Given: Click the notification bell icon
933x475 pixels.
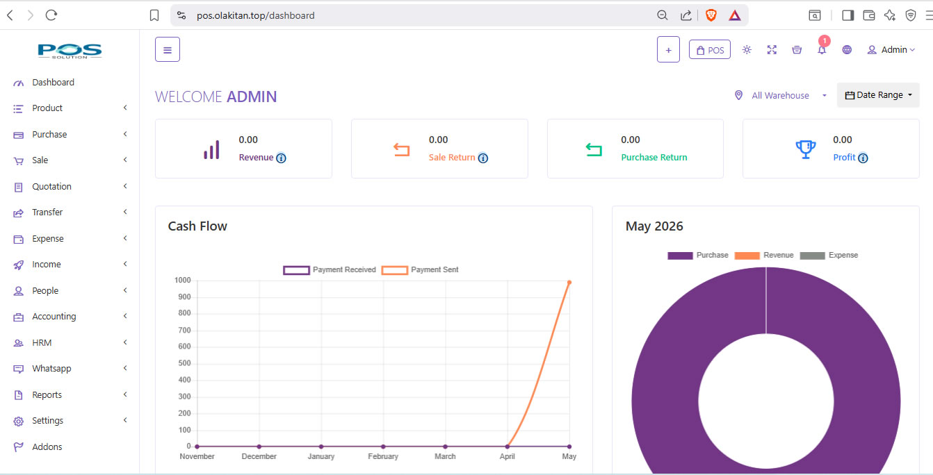Looking at the screenshot, I should (x=822, y=50).
